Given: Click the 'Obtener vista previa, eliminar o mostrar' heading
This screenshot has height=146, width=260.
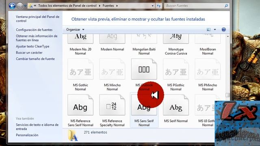Looking at the screenshot, I should 138,19.
